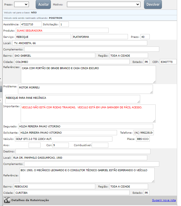Open the Prazo dropdown at the top
This screenshot has height=206, width=181.
(x=21, y=4)
